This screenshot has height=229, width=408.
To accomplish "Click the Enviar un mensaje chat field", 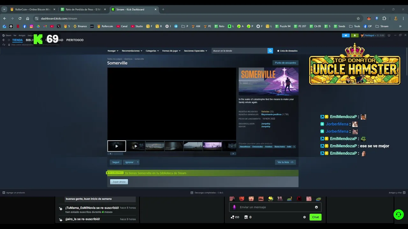I will point(275,207).
